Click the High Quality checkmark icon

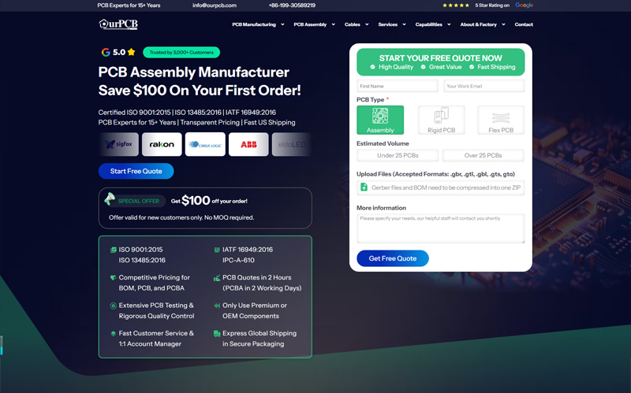[372, 67]
